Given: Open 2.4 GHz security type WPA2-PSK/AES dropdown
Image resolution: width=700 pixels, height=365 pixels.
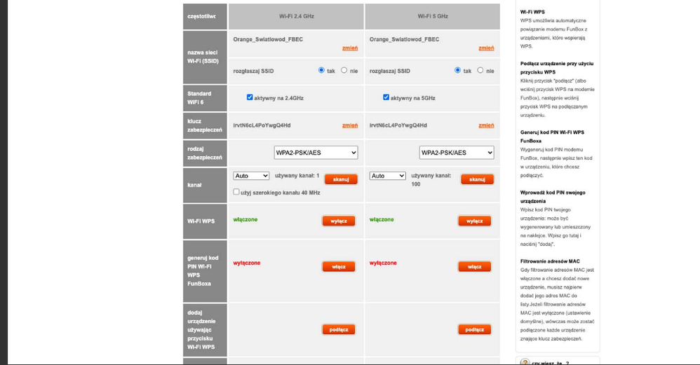Looking at the screenshot, I should 316,153.
